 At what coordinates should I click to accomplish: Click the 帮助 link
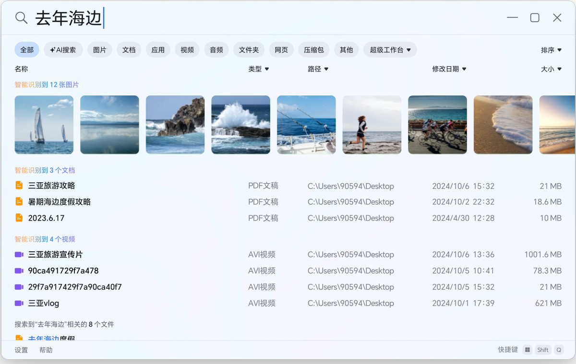[46, 350]
